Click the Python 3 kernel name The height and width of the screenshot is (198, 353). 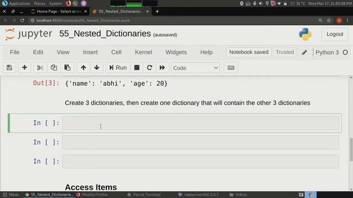(x=327, y=53)
